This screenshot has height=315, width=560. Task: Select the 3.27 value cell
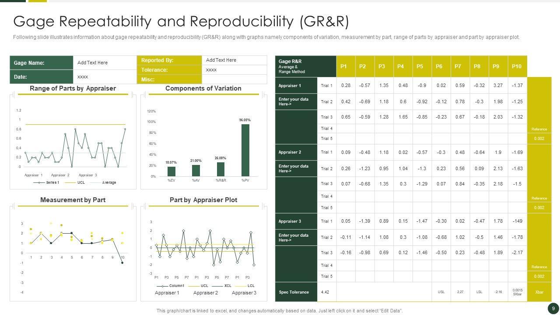click(x=498, y=86)
